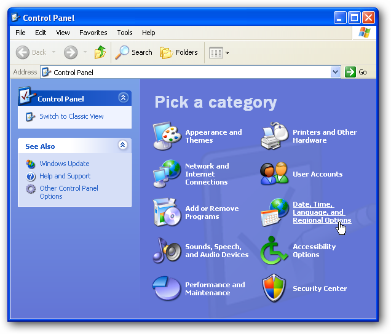Click the Switch to Classic View icon

click(x=30, y=116)
